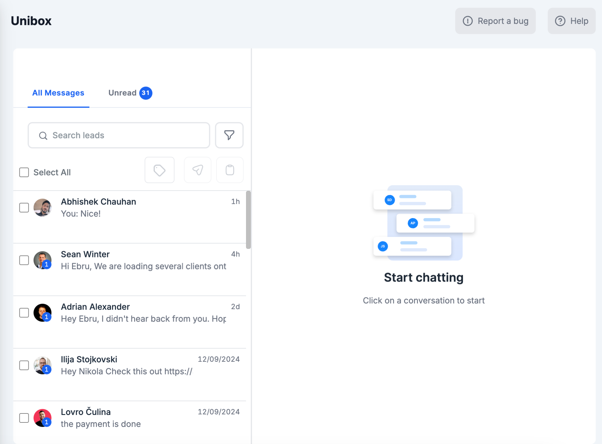Image resolution: width=602 pixels, height=444 pixels.
Task: Open message 'the payment is done'
Action: (101, 424)
